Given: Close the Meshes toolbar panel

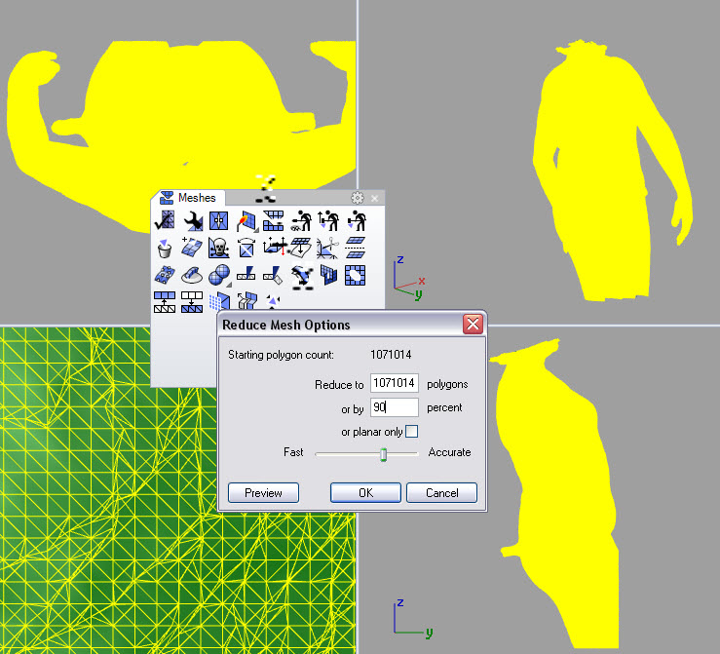Looking at the screenshot, I should (375, 198).
